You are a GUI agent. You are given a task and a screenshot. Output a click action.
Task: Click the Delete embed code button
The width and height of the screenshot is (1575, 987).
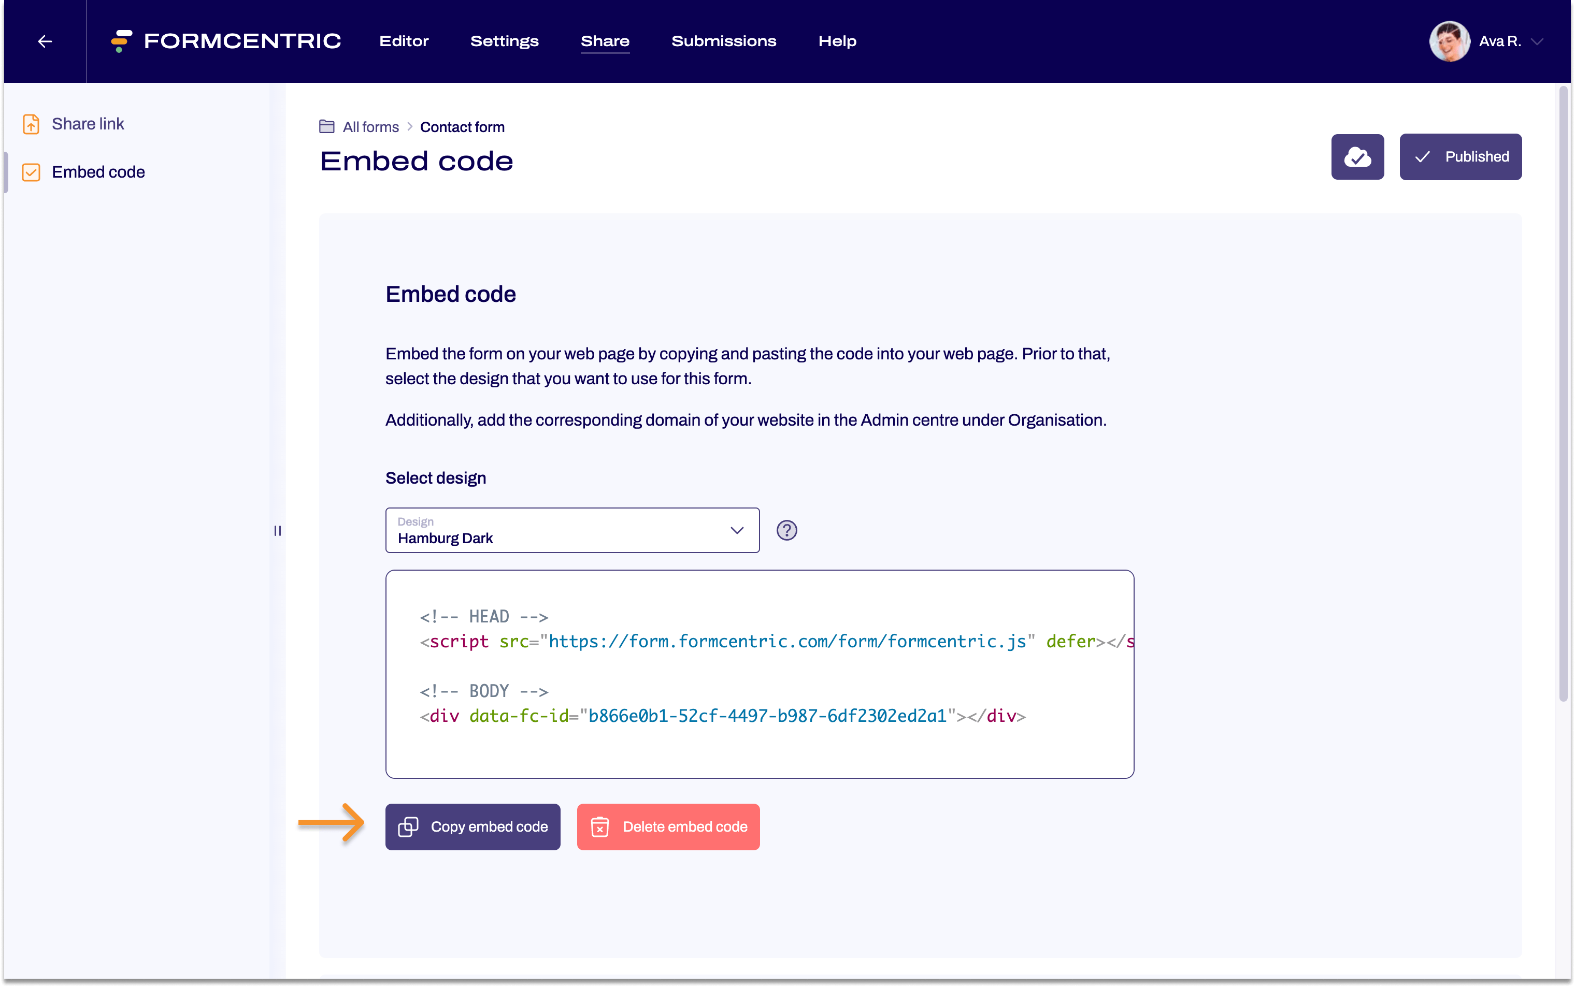click(x=669, y=826)
